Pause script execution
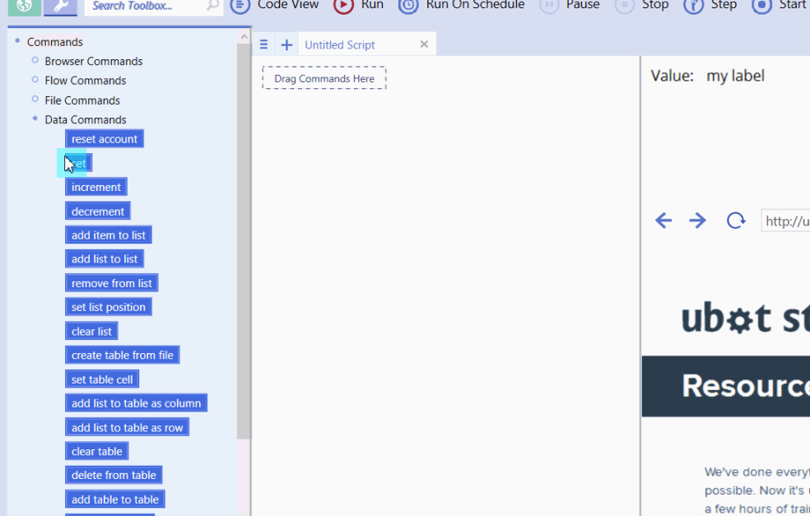 coord(570,5)
